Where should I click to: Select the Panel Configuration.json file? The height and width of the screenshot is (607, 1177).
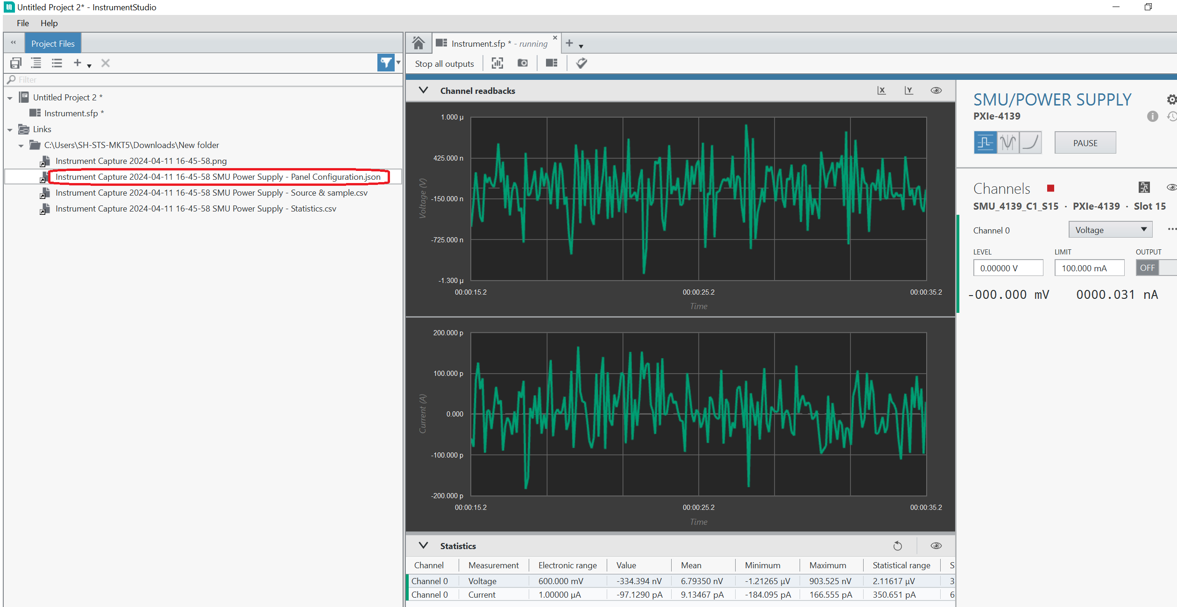click(x=218, y=177)
